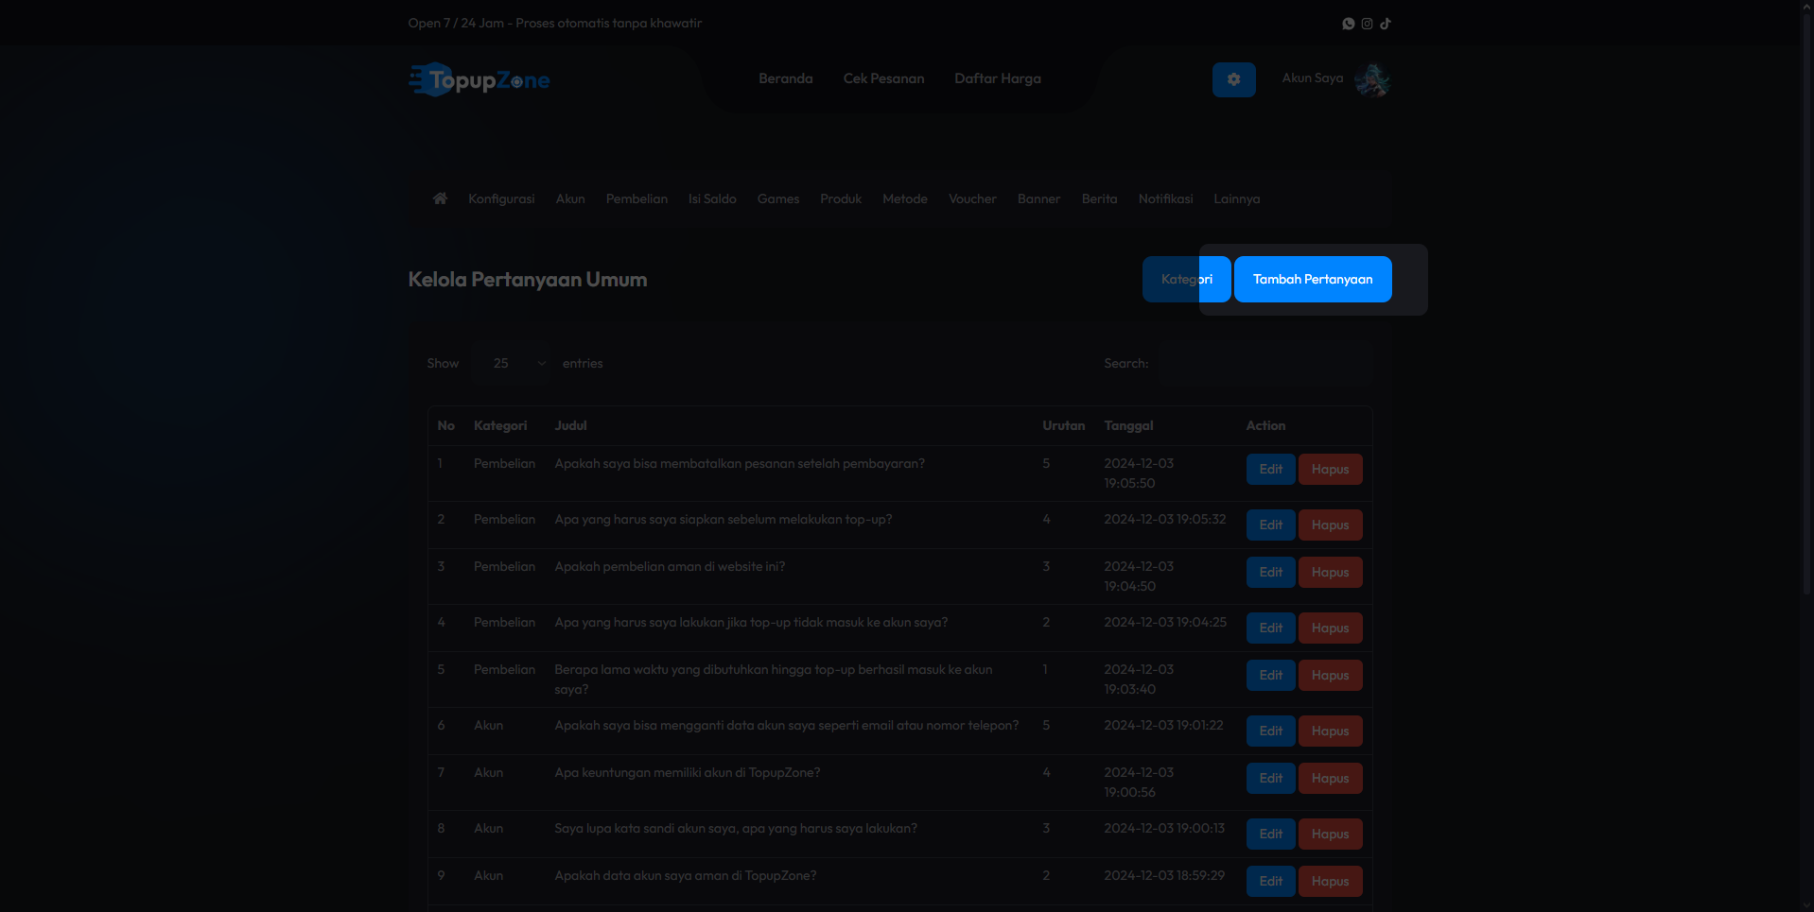Open the Metode admin menu
The width and height of the screenshot is (1814, 912).
tap(905, 198)
